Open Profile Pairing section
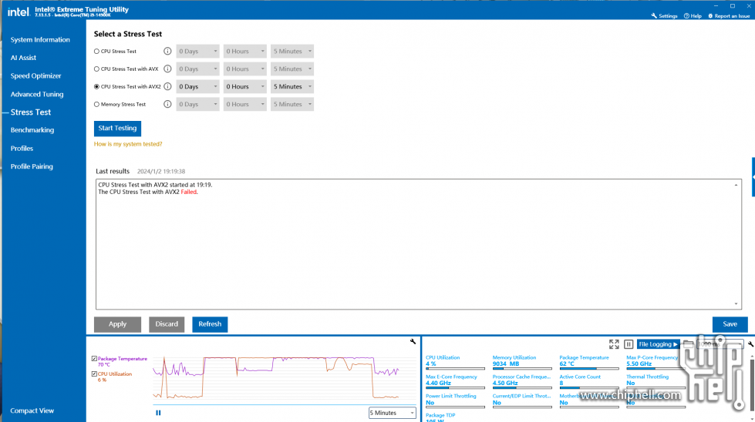The image size is (755, 422). [x=32, y=166]
